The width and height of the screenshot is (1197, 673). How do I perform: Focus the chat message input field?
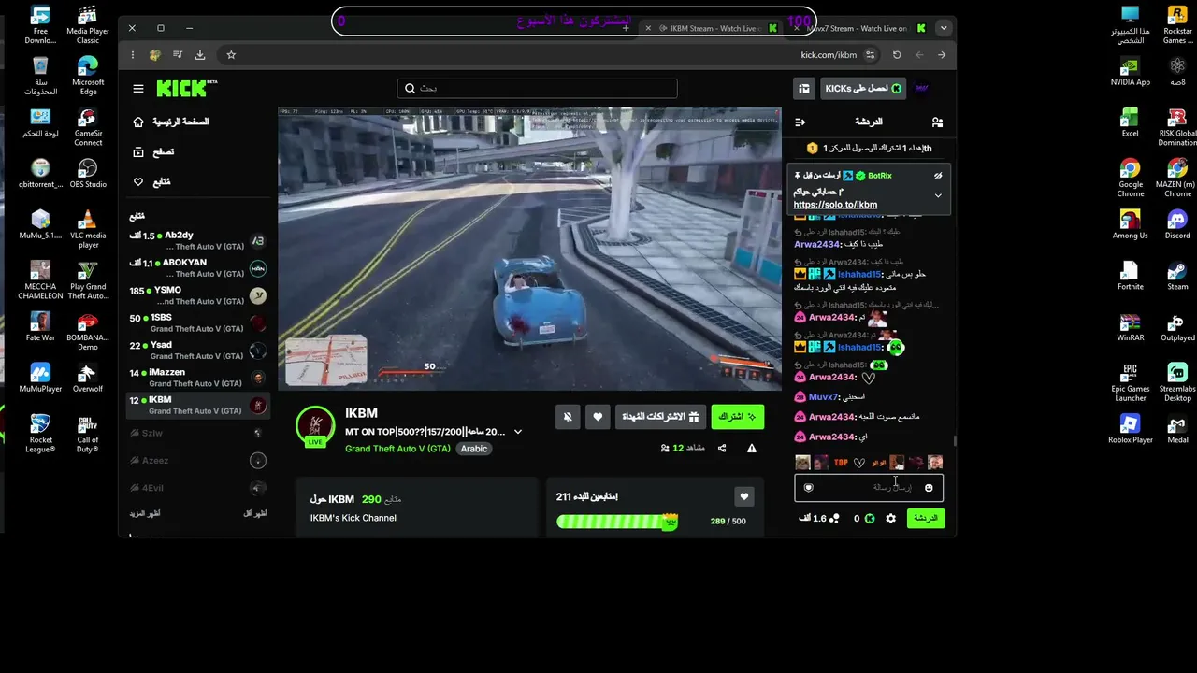coord(869,487)
